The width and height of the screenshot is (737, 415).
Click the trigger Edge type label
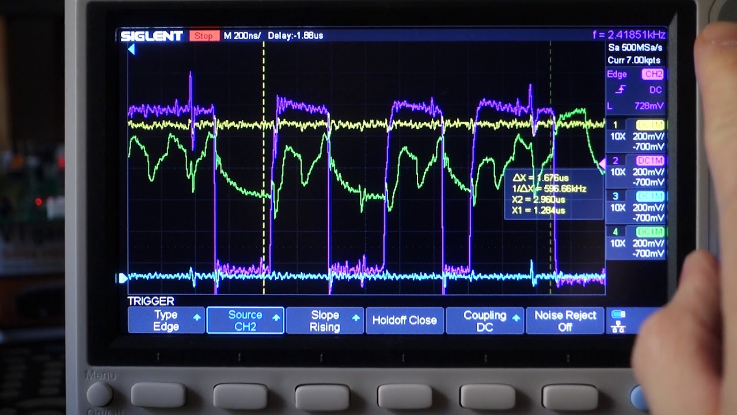click(617, 74)
